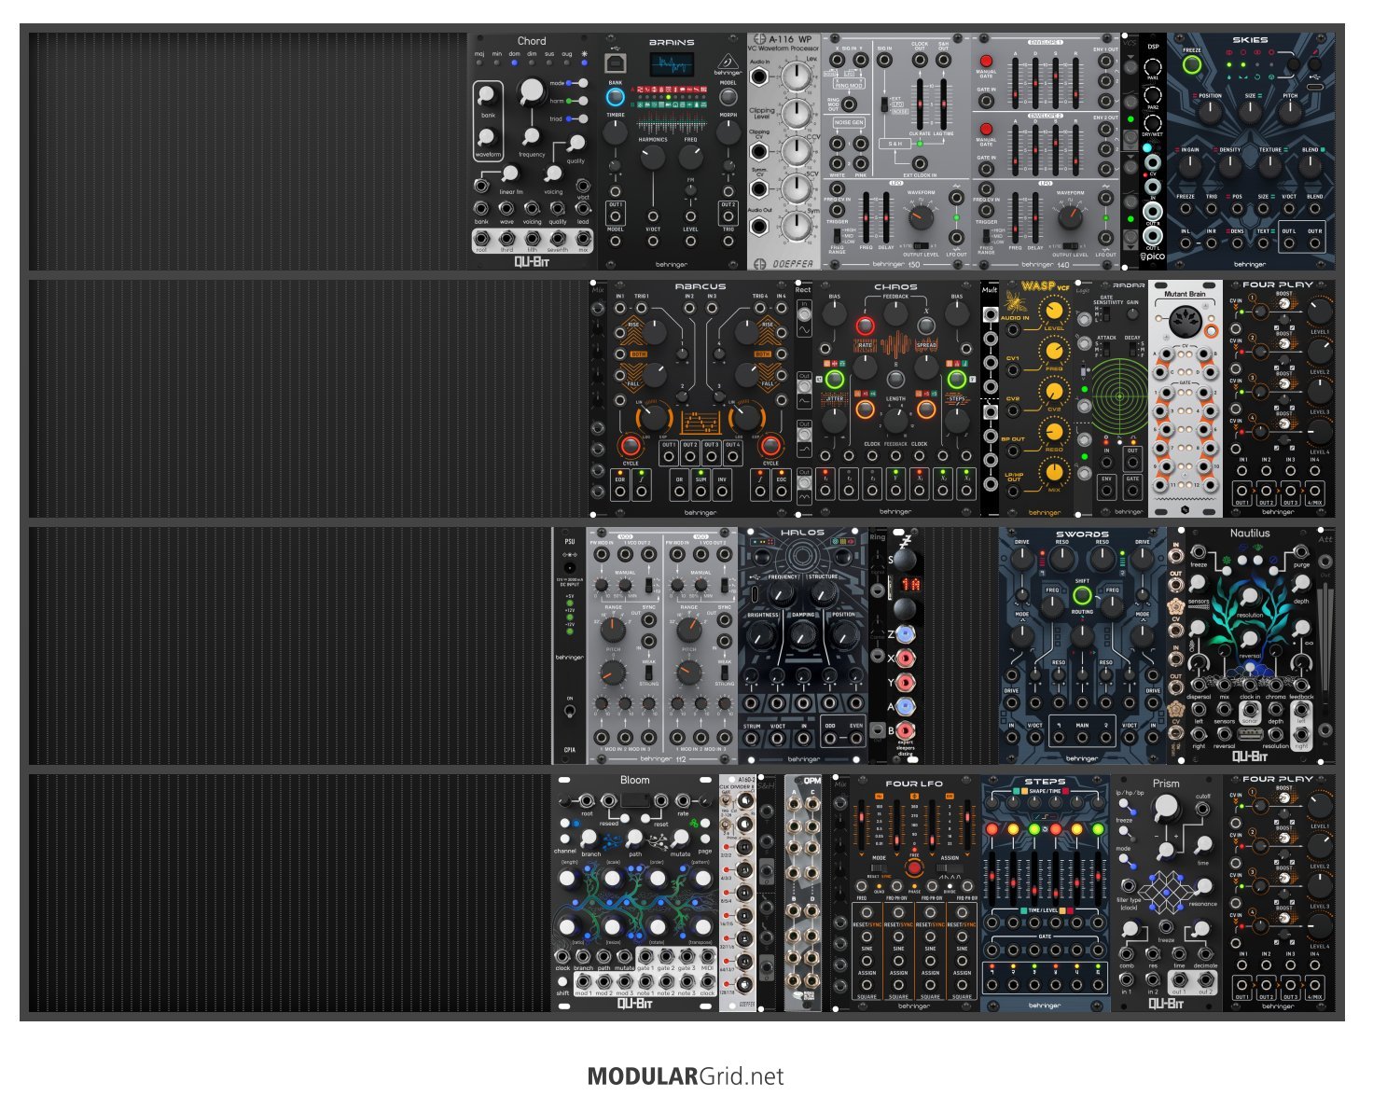The image size is (1373, 1096).
Task: Click the yellow MIX knob on Wasp VCF
Action: 1054,472
